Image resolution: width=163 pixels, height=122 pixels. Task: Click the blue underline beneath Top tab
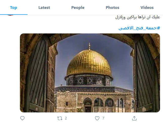pos(14,14)
